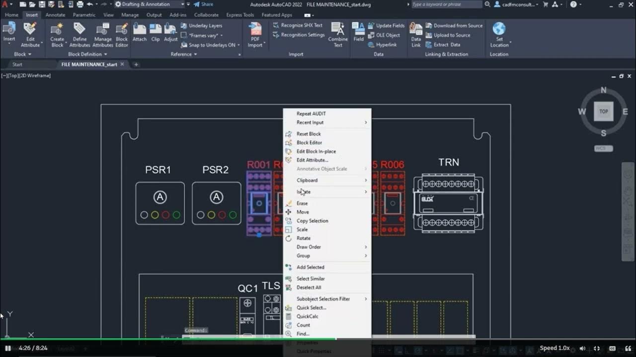Screen dimensions: 636x357
Task: Launch the Block Editor from the ribbon
Action: (x=122, y=35)
